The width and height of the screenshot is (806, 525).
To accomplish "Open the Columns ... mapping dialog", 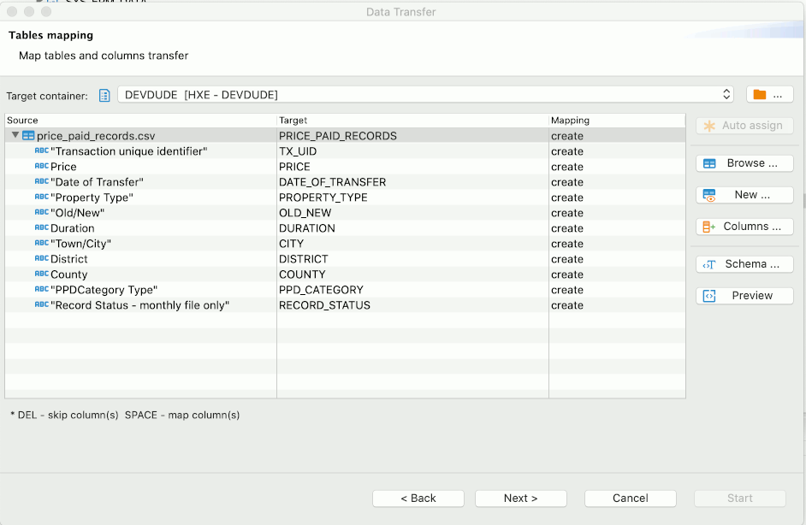I will (x=744, y=227).
